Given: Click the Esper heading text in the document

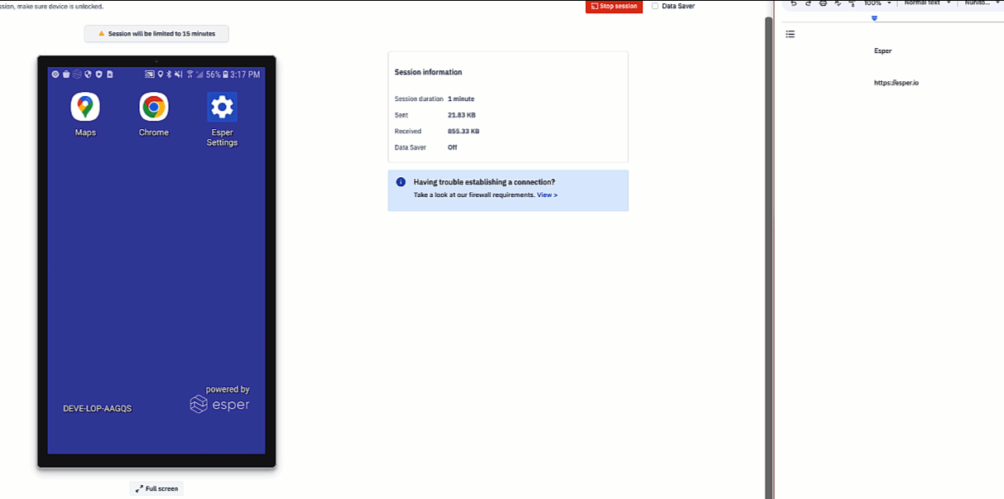Looking at the screenshot, I should [x=882, y=50].
